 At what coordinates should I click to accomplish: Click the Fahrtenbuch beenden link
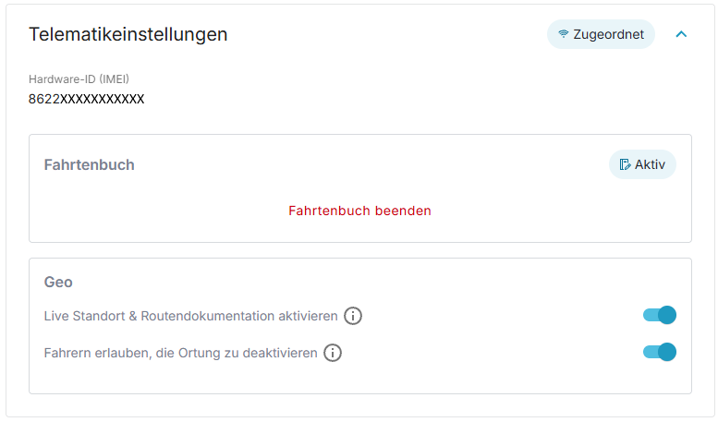coord(359,211)
